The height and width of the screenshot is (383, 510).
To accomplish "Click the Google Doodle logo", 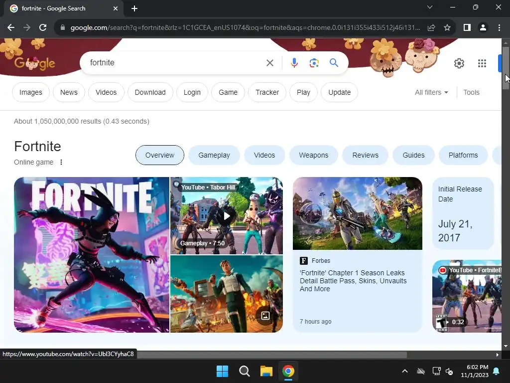I will [35, 63].
